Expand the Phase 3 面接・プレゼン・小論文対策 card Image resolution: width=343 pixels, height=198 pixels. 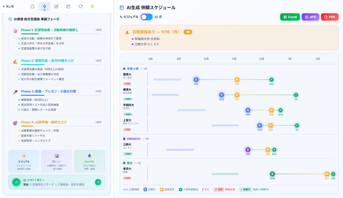point(57,100)
